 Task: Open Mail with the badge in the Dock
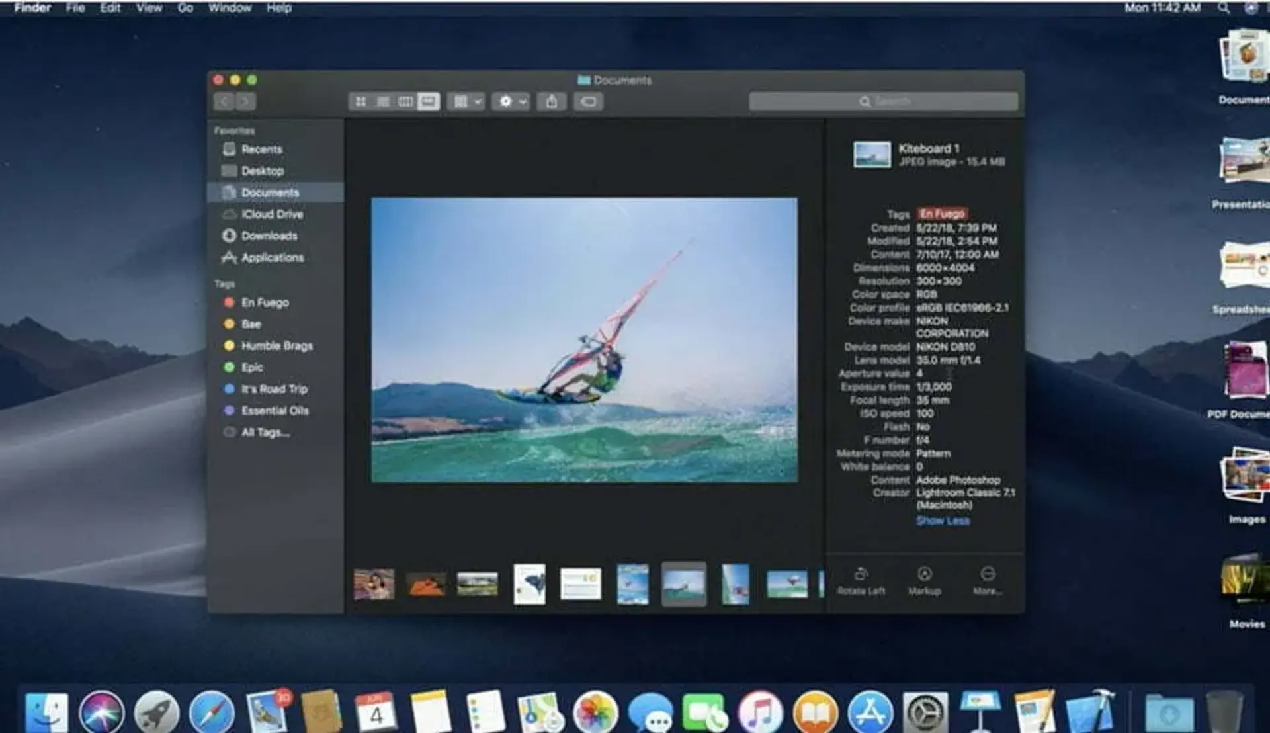click(267, 711)
